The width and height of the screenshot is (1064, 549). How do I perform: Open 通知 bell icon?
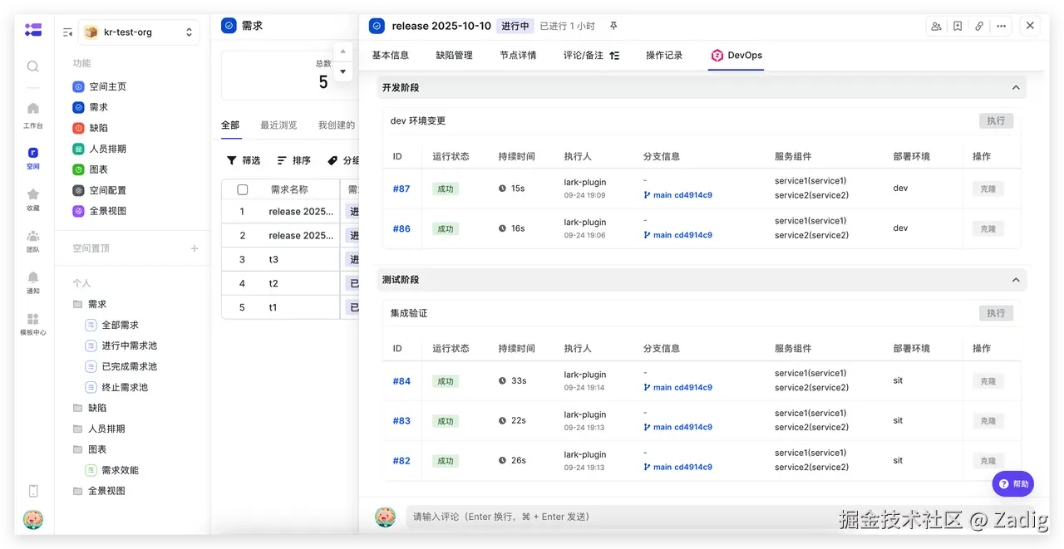tap(32, 282)
